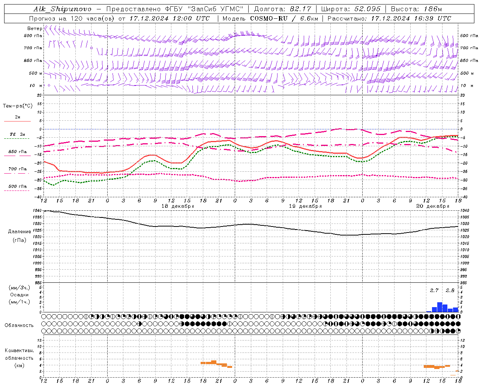The height and width of the screenshot is (384, 480).
Task: Click the Alk_Shipunovo station title
Action: coord(62,9)
